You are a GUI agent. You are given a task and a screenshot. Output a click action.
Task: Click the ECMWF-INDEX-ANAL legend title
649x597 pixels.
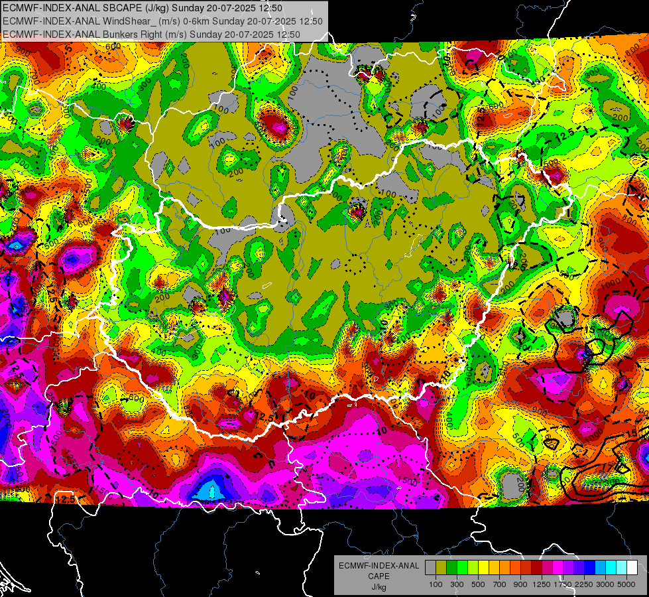click(379, 566)
